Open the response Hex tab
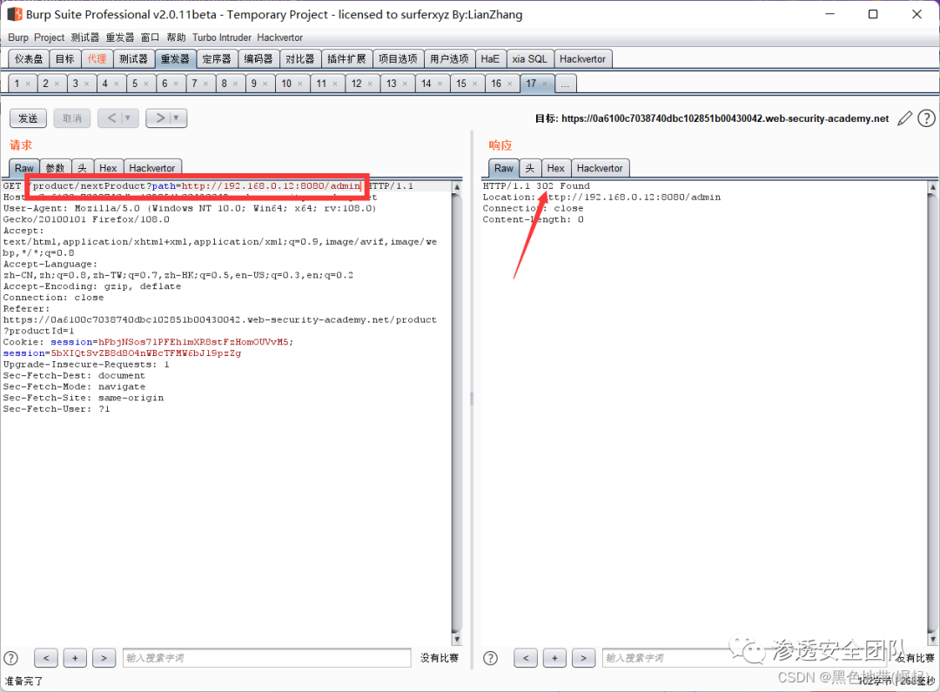This screenshot has width=940, height=692. 555,168
